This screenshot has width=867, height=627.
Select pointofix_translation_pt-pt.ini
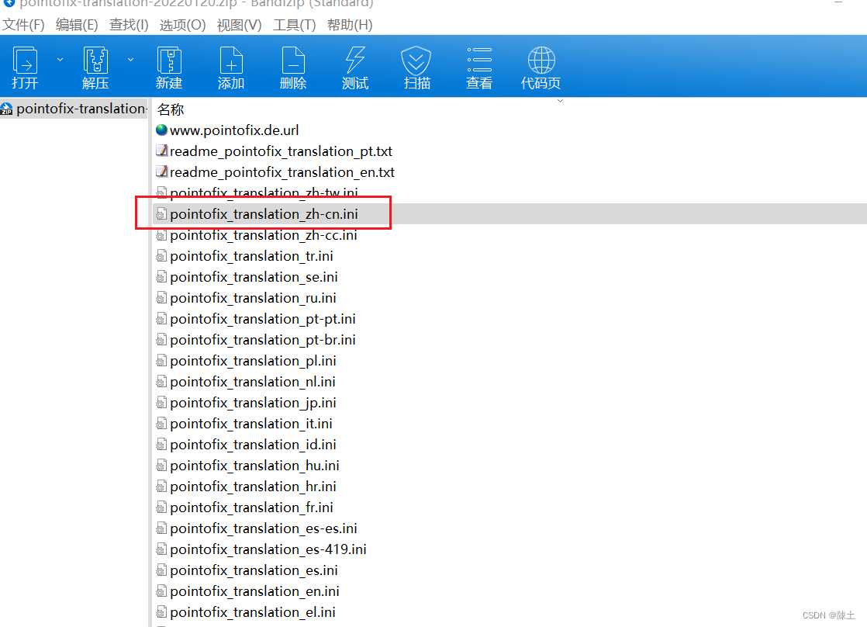(263, 319)
